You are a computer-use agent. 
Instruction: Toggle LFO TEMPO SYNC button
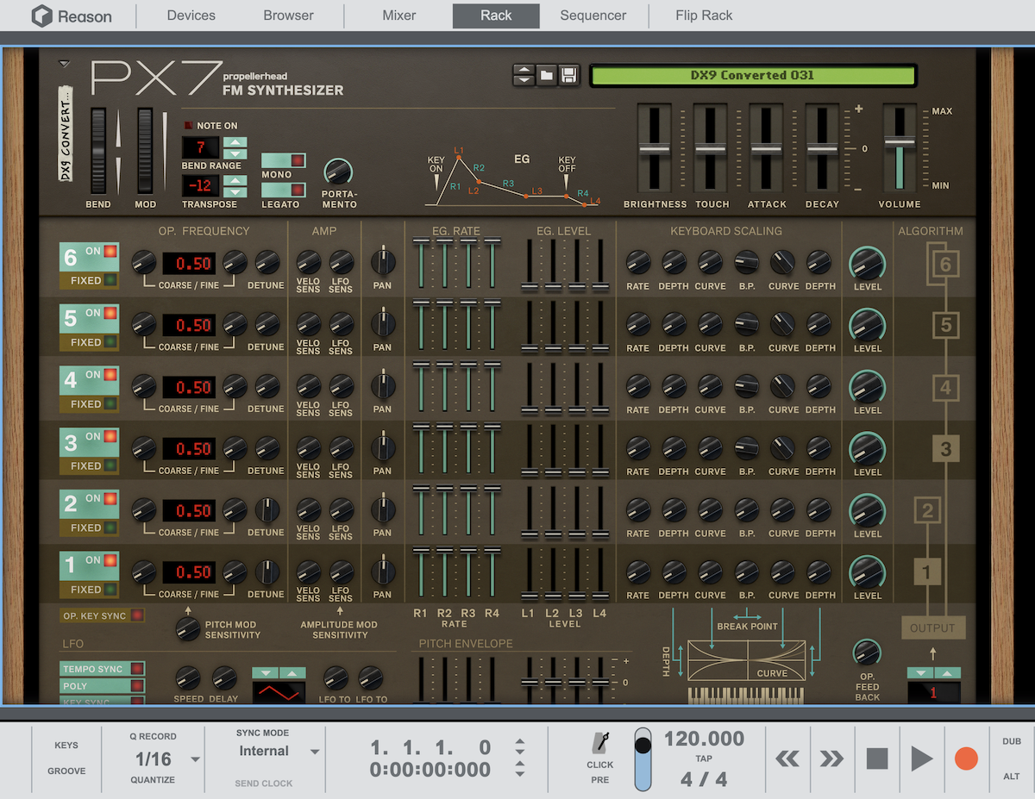[x=102, y=669]
